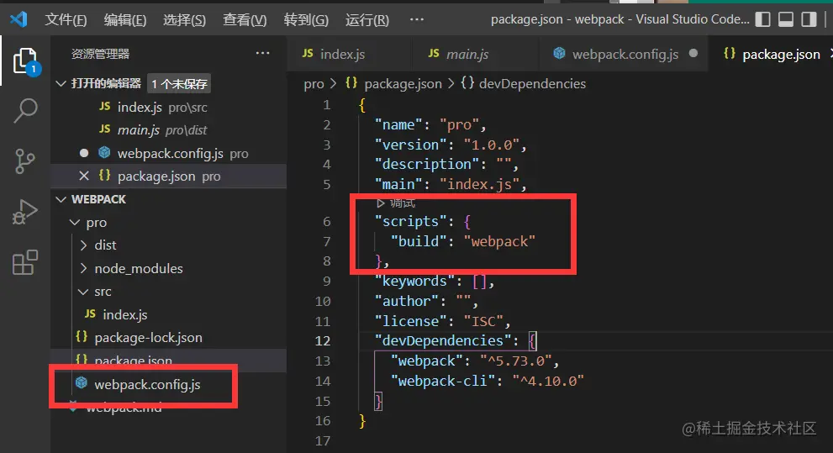The image size is (833, 453).
Task: Open the Search view icon
Action: (25, 110)
